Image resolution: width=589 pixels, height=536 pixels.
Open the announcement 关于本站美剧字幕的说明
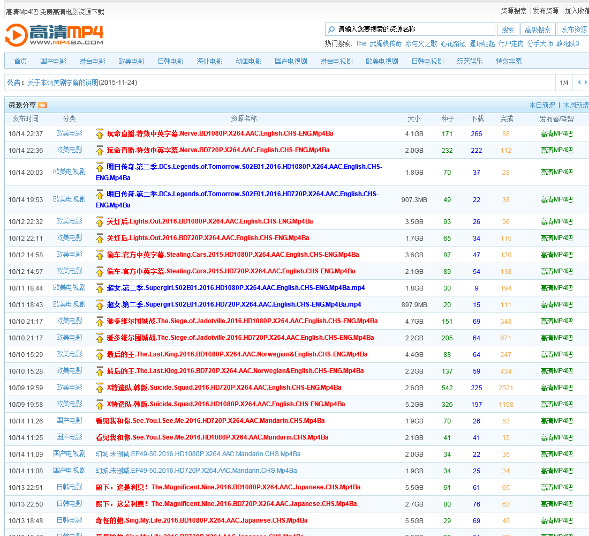(x=63, y=83)
